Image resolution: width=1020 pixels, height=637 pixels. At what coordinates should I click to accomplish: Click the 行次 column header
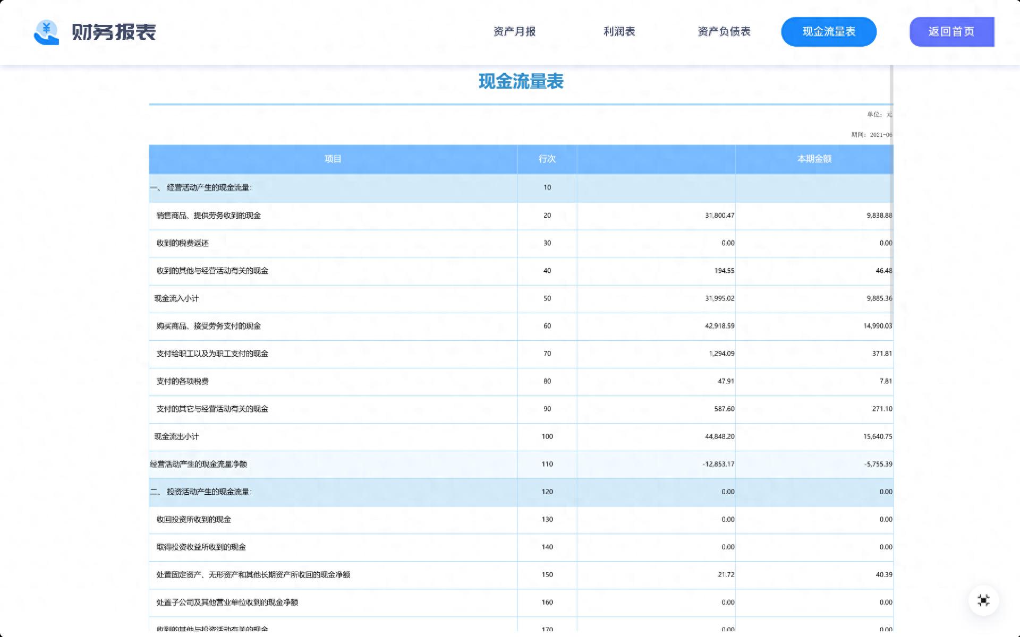click(547, 159)
